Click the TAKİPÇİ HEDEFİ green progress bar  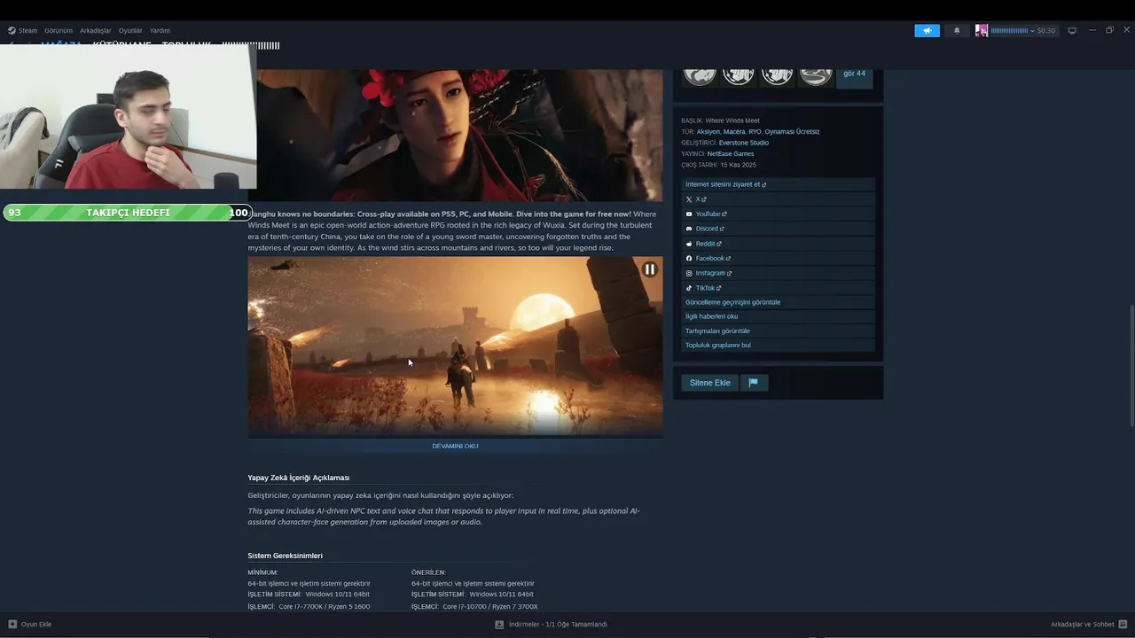point(128,213)
